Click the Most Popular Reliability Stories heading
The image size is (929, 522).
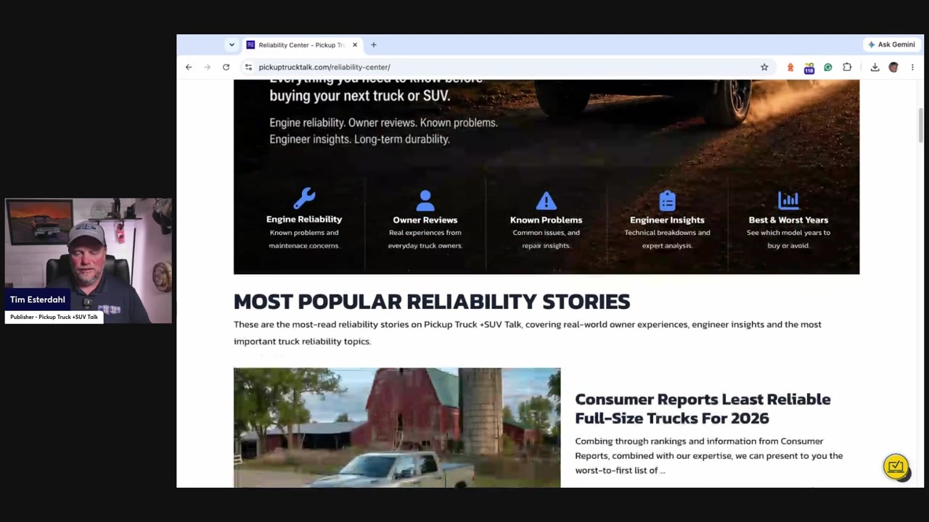coord(432,302)
